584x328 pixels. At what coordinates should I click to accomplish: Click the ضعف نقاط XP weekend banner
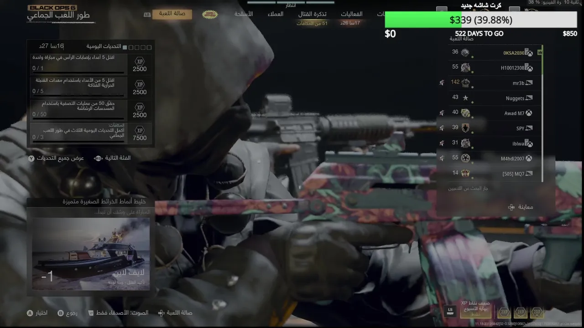tap(475, 309)
